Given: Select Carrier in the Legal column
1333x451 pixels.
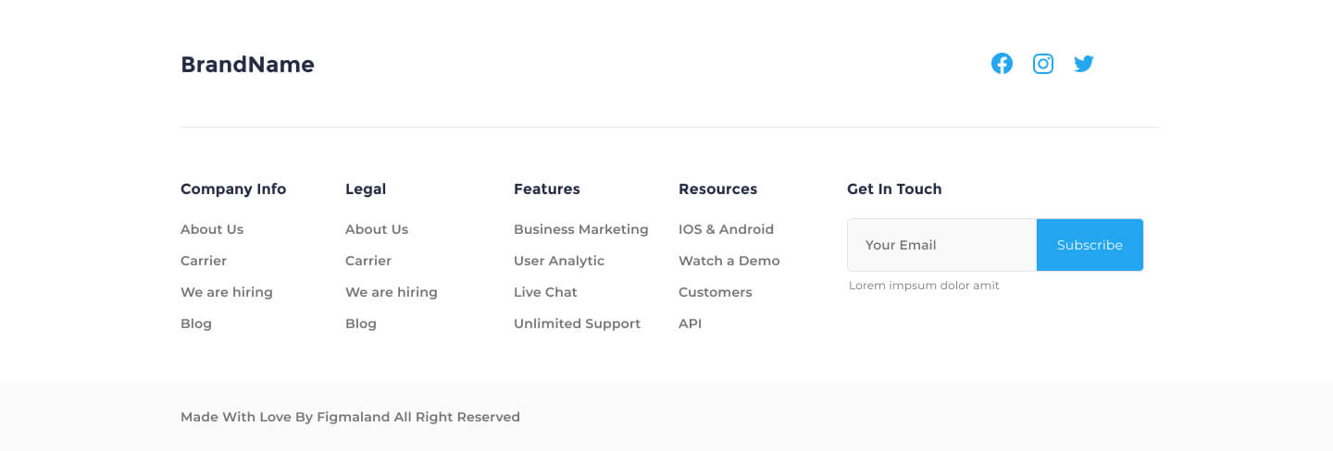Looking at the screenshot, I should pos(368,261).
